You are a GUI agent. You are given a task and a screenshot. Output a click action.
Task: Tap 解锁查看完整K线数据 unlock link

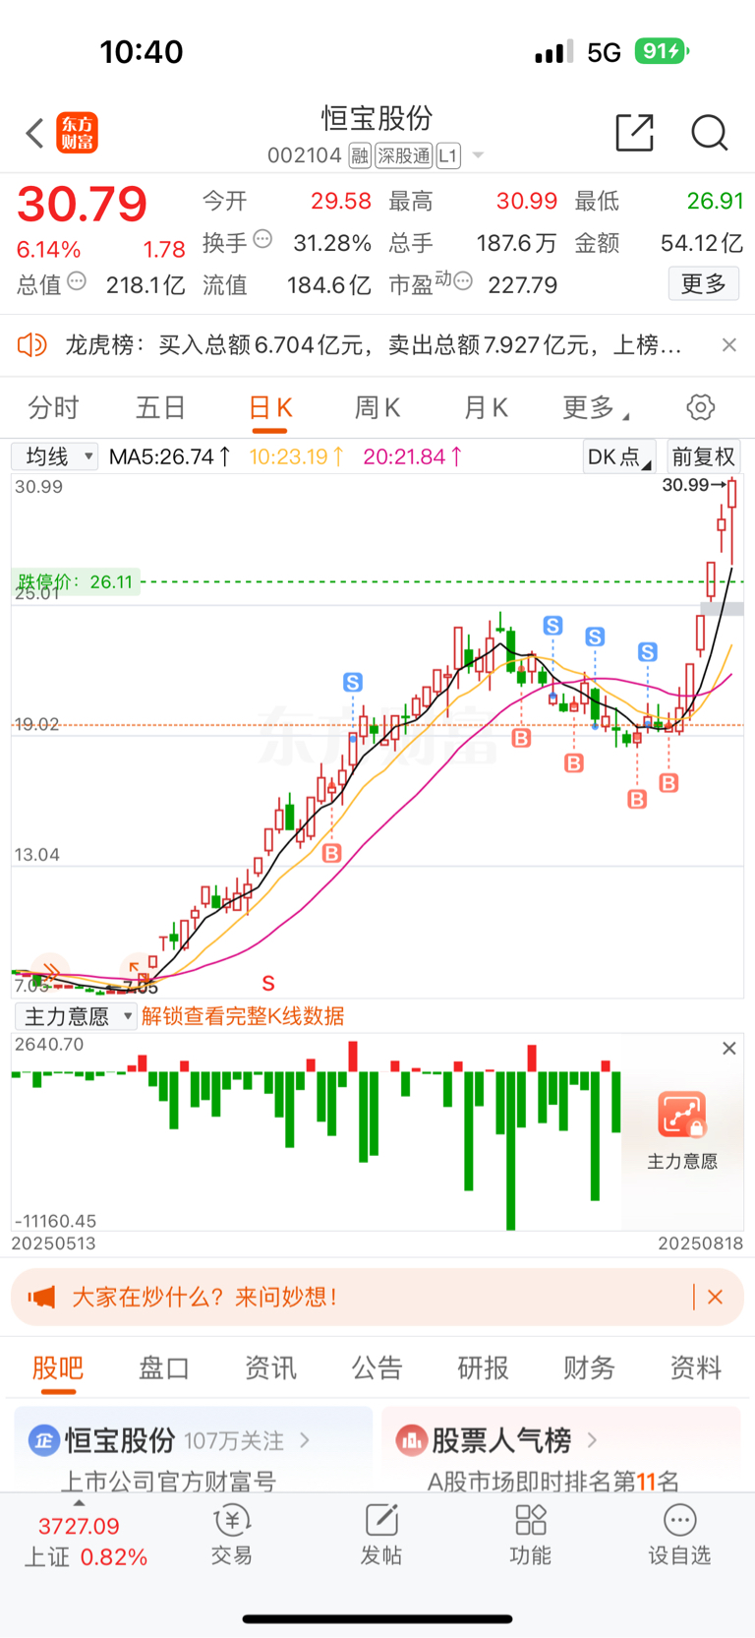[243, 1016]
